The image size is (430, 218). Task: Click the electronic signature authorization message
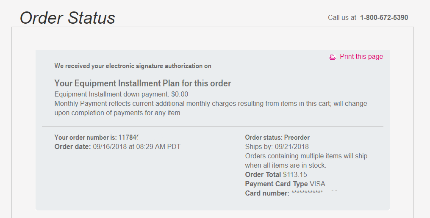point(133,66)
